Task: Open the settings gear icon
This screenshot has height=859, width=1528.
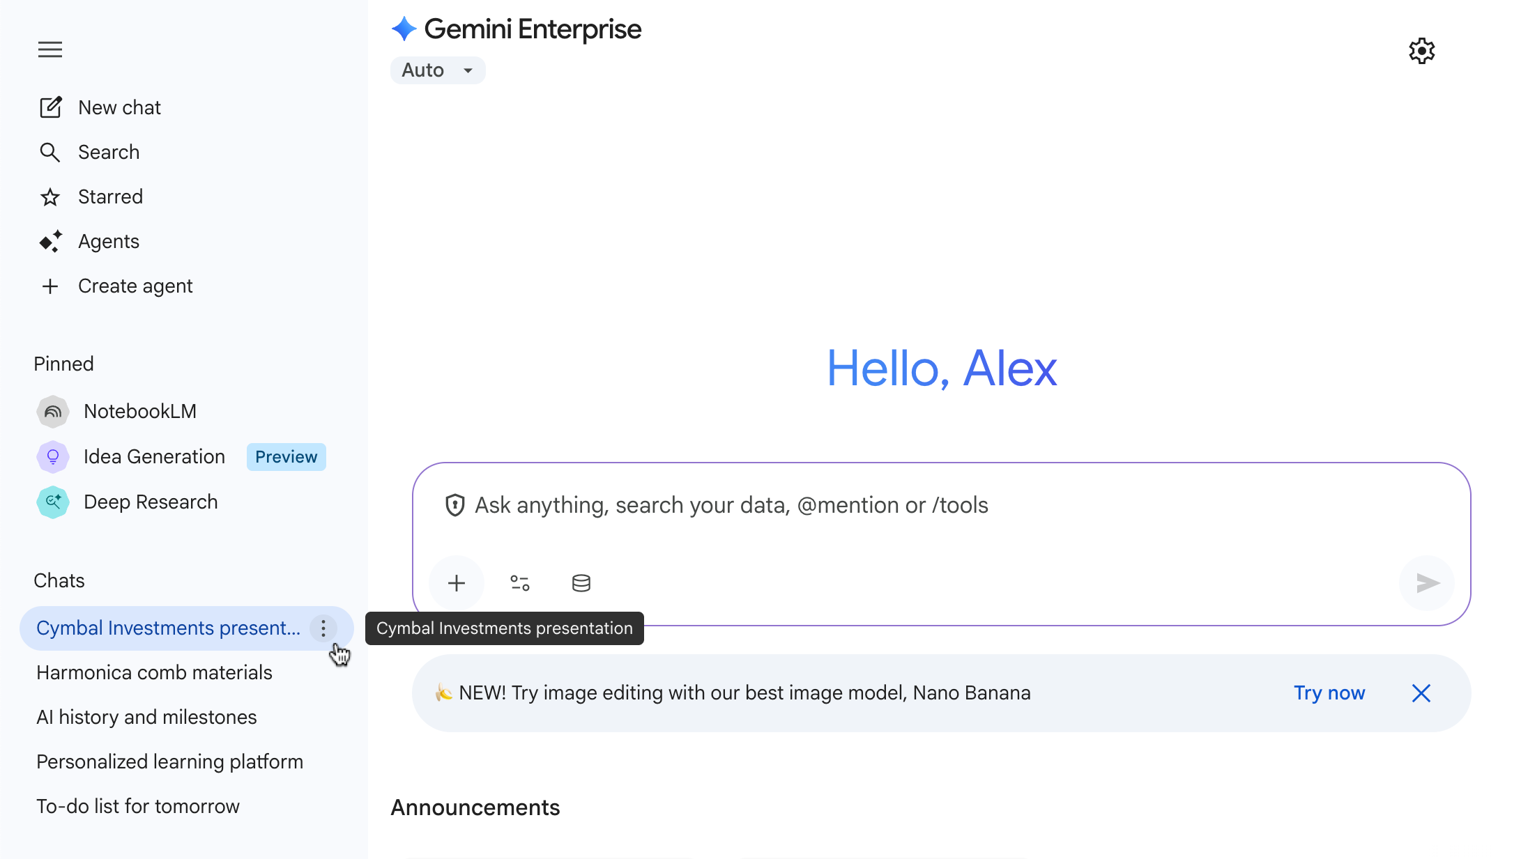Action: tap(1421, 50)
